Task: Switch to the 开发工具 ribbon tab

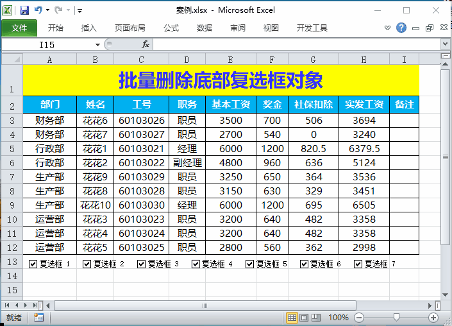Action: tap(312, 28)
